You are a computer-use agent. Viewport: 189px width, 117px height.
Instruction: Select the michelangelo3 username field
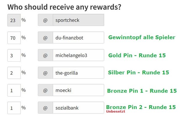(79, 55)
